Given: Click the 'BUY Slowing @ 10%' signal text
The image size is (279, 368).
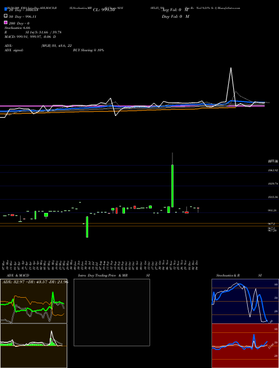Looking at the screenshot, I should point(88,50).
